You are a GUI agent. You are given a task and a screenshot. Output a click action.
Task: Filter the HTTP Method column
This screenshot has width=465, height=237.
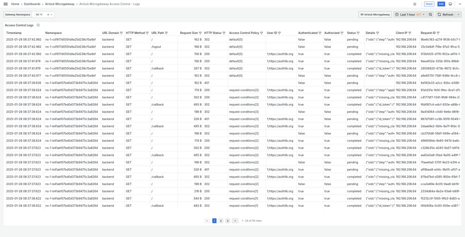pyautogui.click(x=147, y=33)
